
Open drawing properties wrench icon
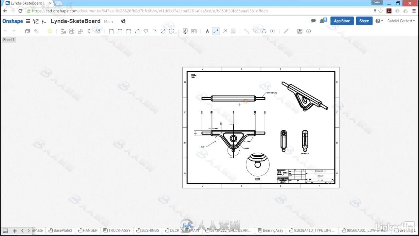(x=36, y=31)
